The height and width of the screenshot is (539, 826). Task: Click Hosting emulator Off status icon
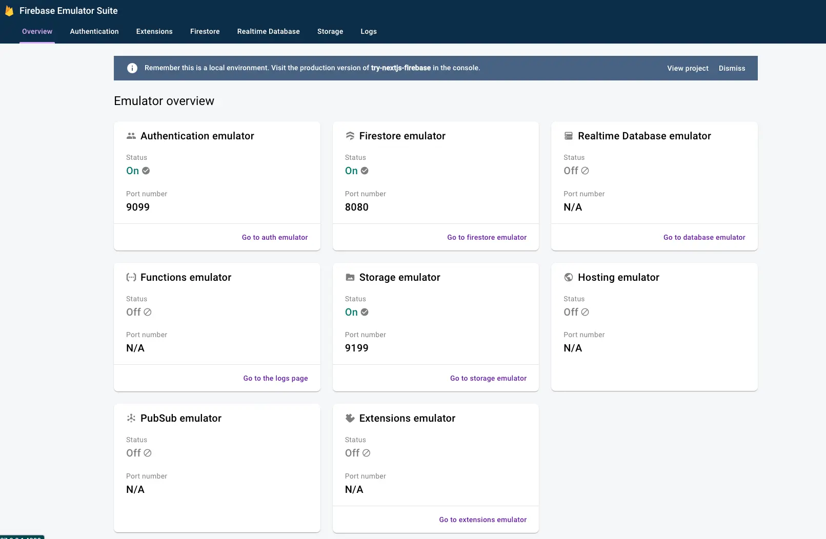click(585, 312)
